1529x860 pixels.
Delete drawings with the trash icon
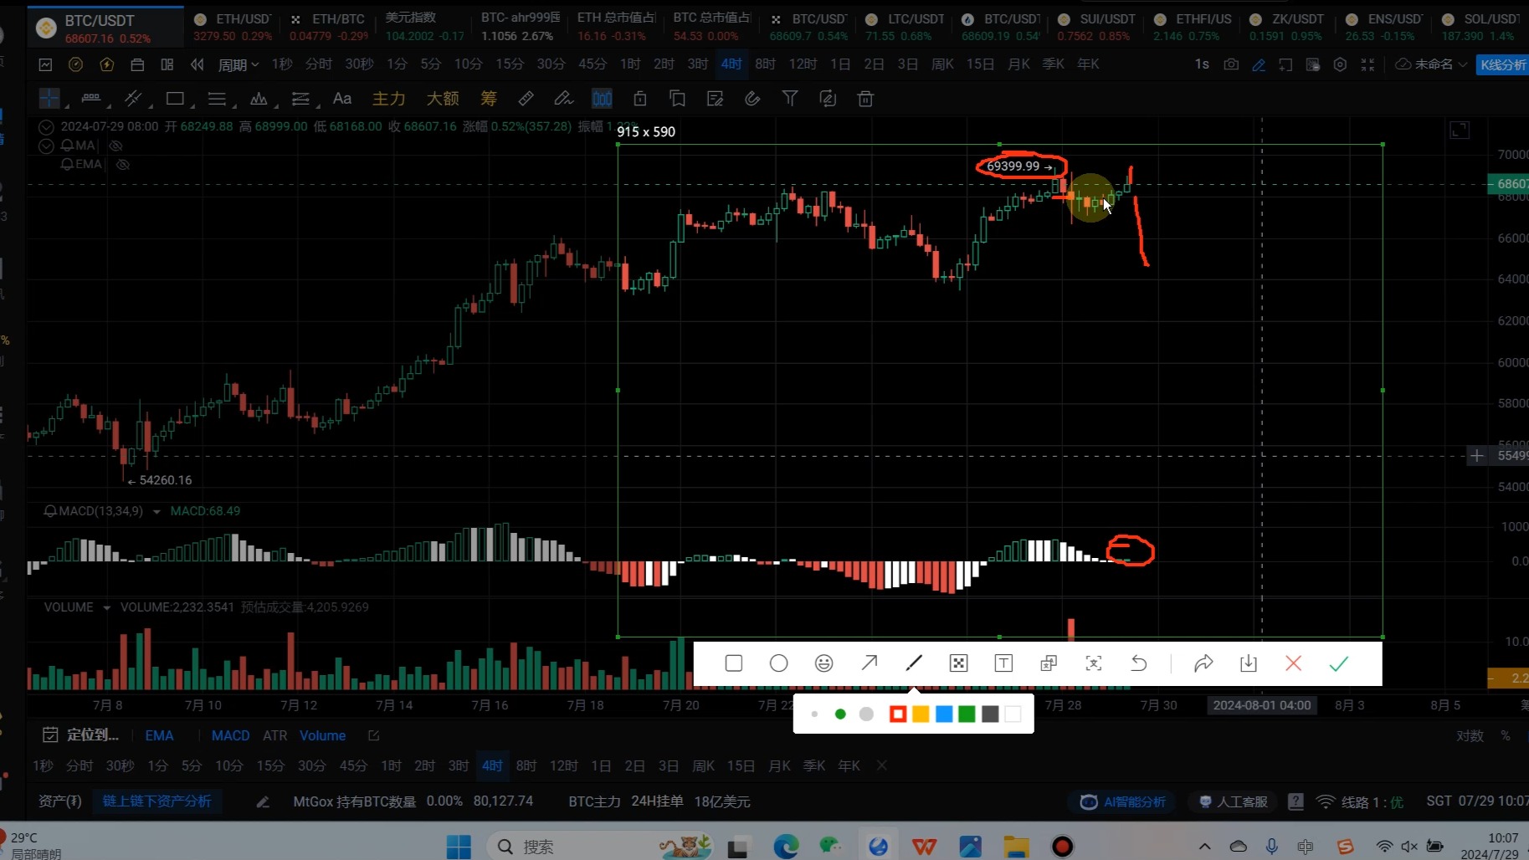[x=865, y=99]
